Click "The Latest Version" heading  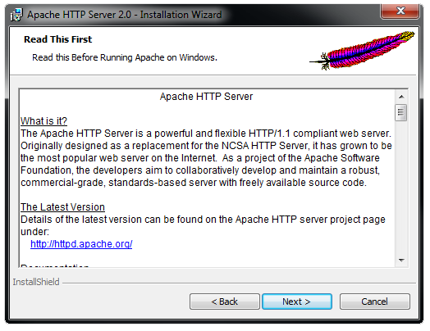point(62,207)
